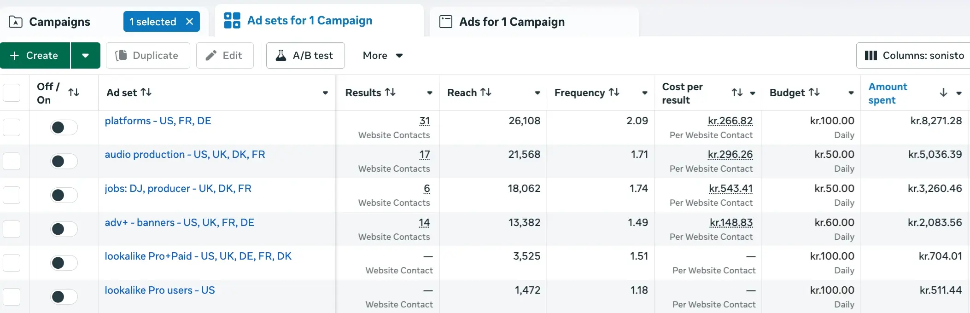
Task: Click the plus icon on Create button
Action: coord(15,56)
